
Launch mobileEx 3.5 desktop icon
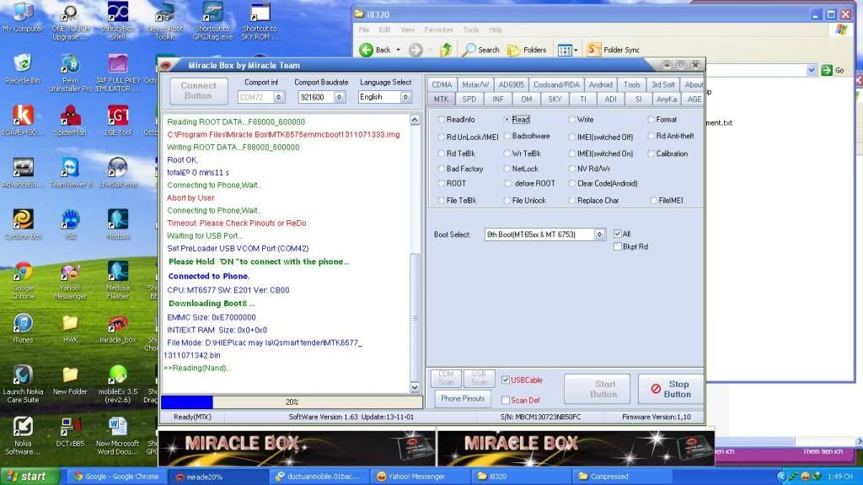pos(118,384)
